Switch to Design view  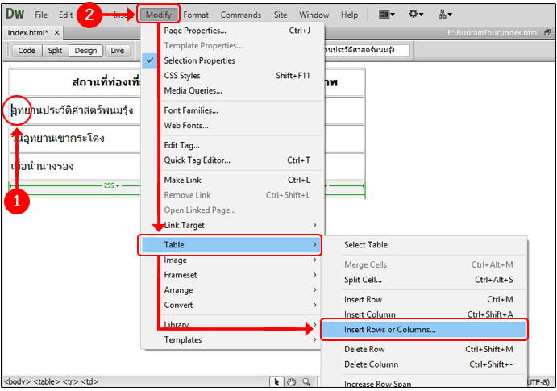click(x=85, y=50)
